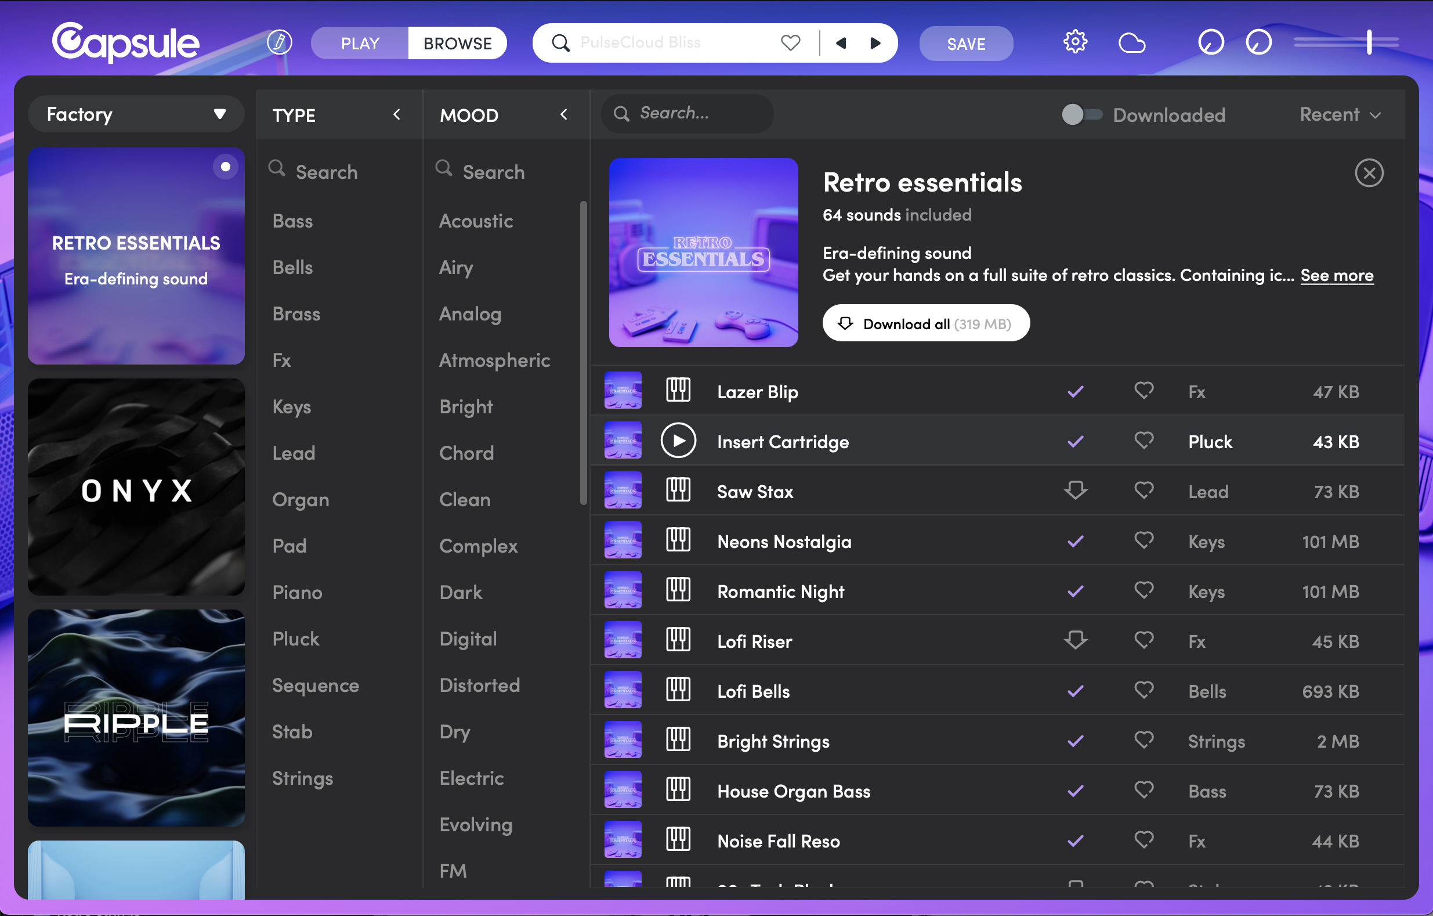Select the Pad type filter
Viewport: 1433px width, 916px height.
coord(290,546)
